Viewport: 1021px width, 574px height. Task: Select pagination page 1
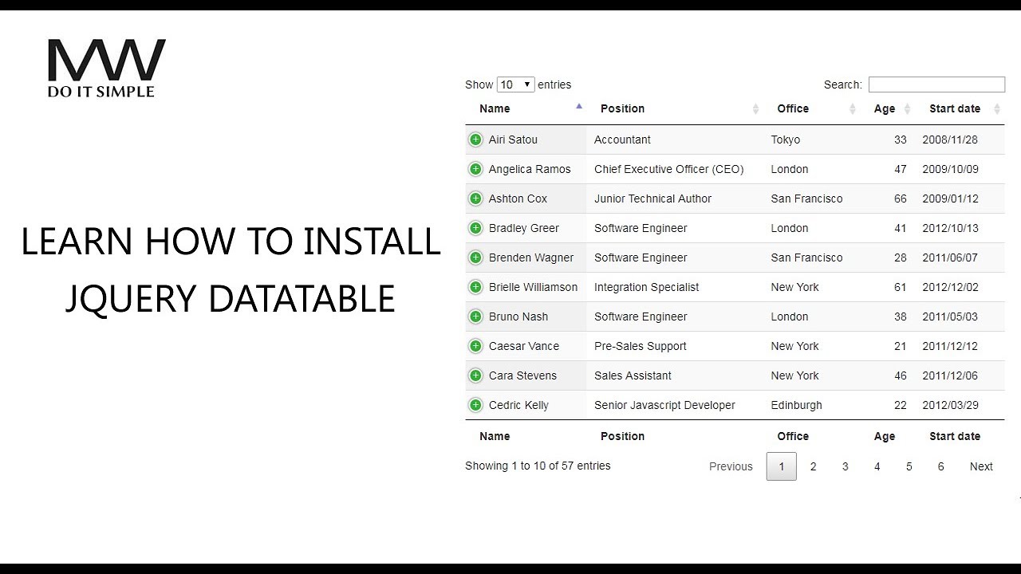pos(782,466)
